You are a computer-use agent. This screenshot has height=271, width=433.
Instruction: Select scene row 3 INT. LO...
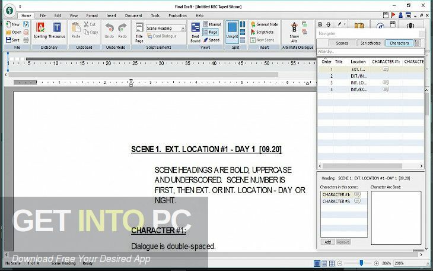click(371, 83)
